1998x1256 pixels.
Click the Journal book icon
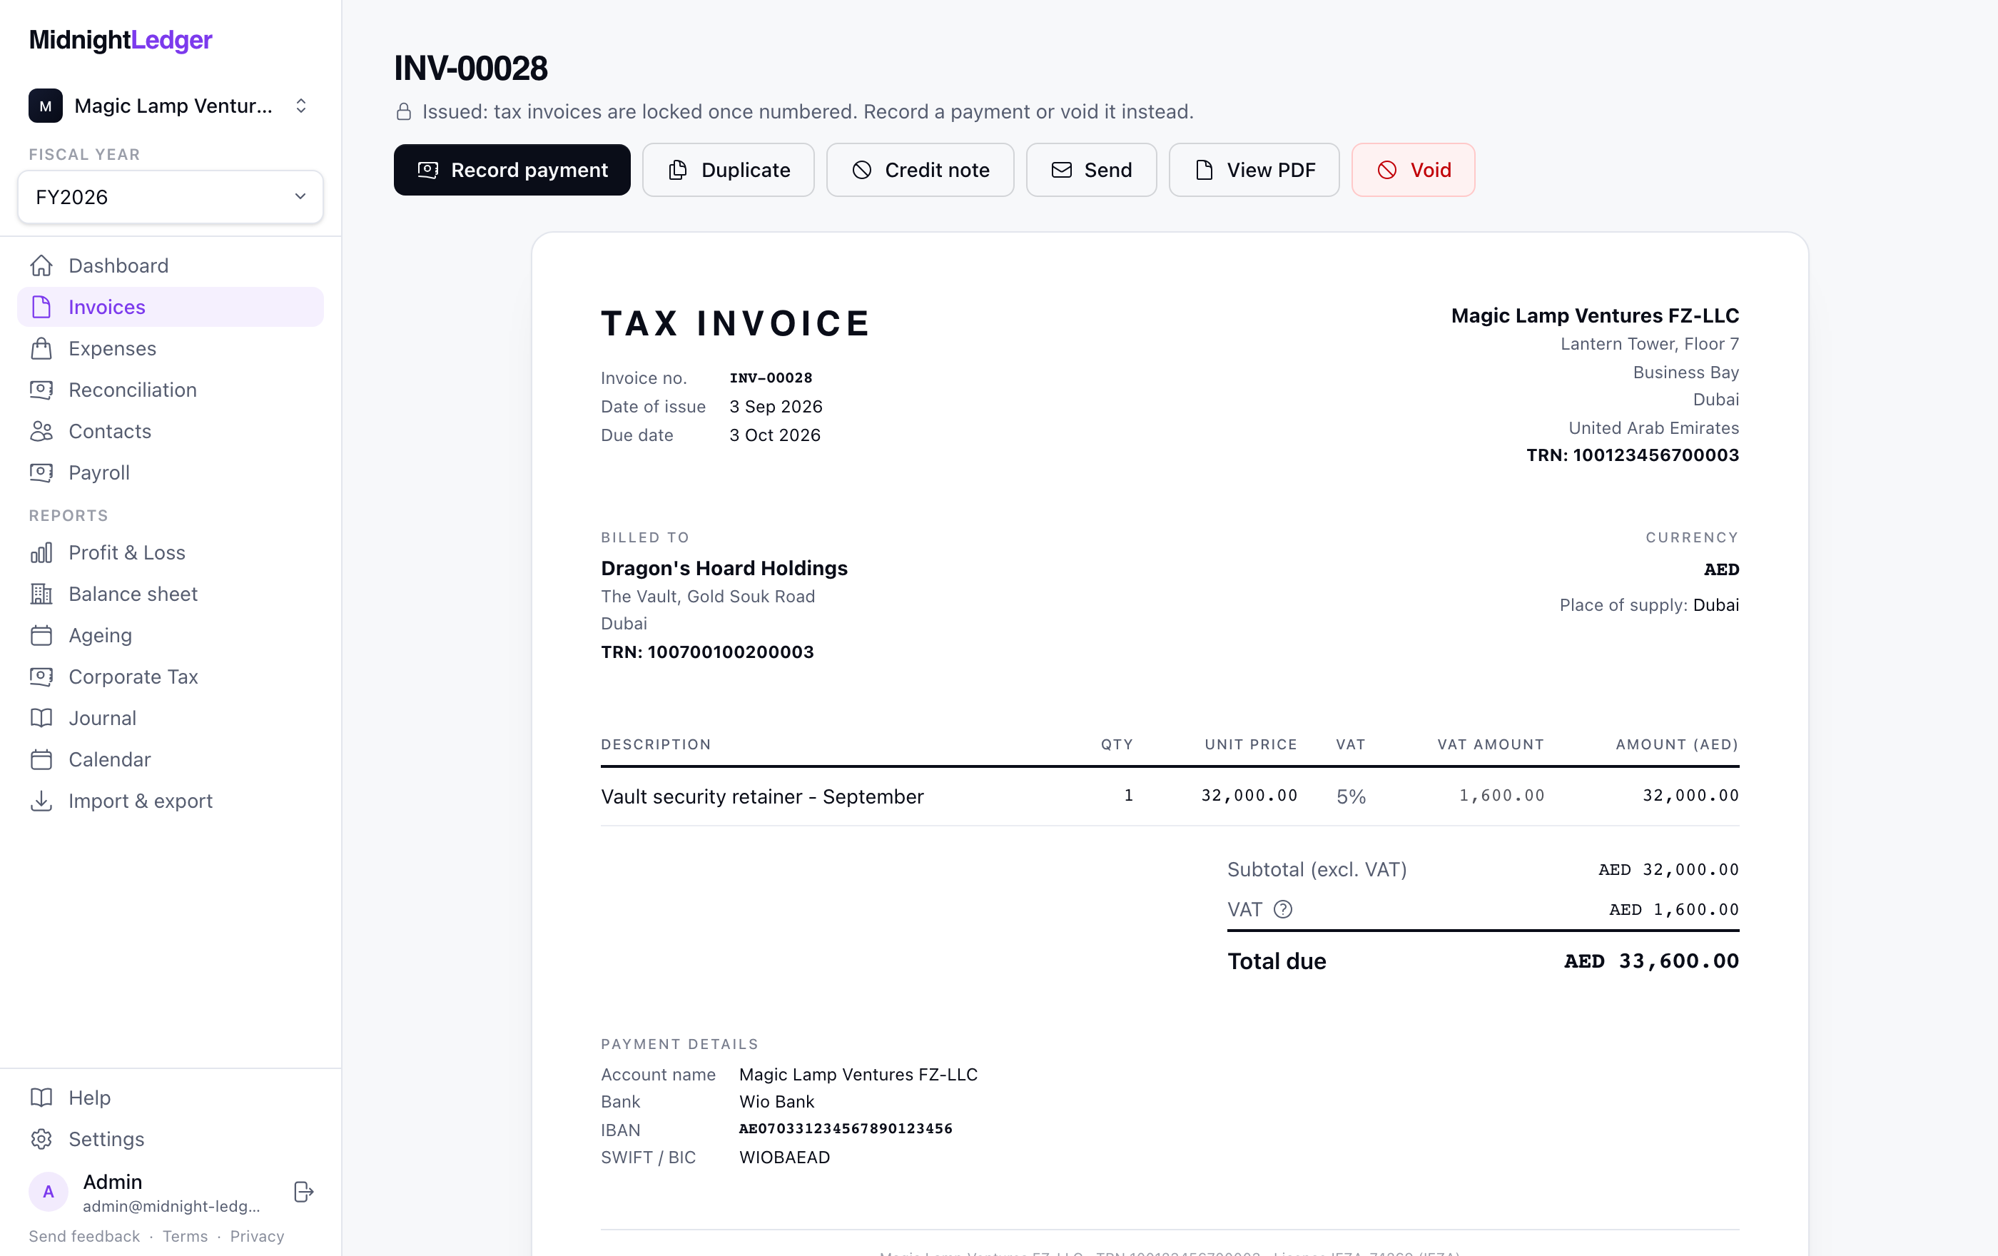pyautogui.click(x=41, y=719)
